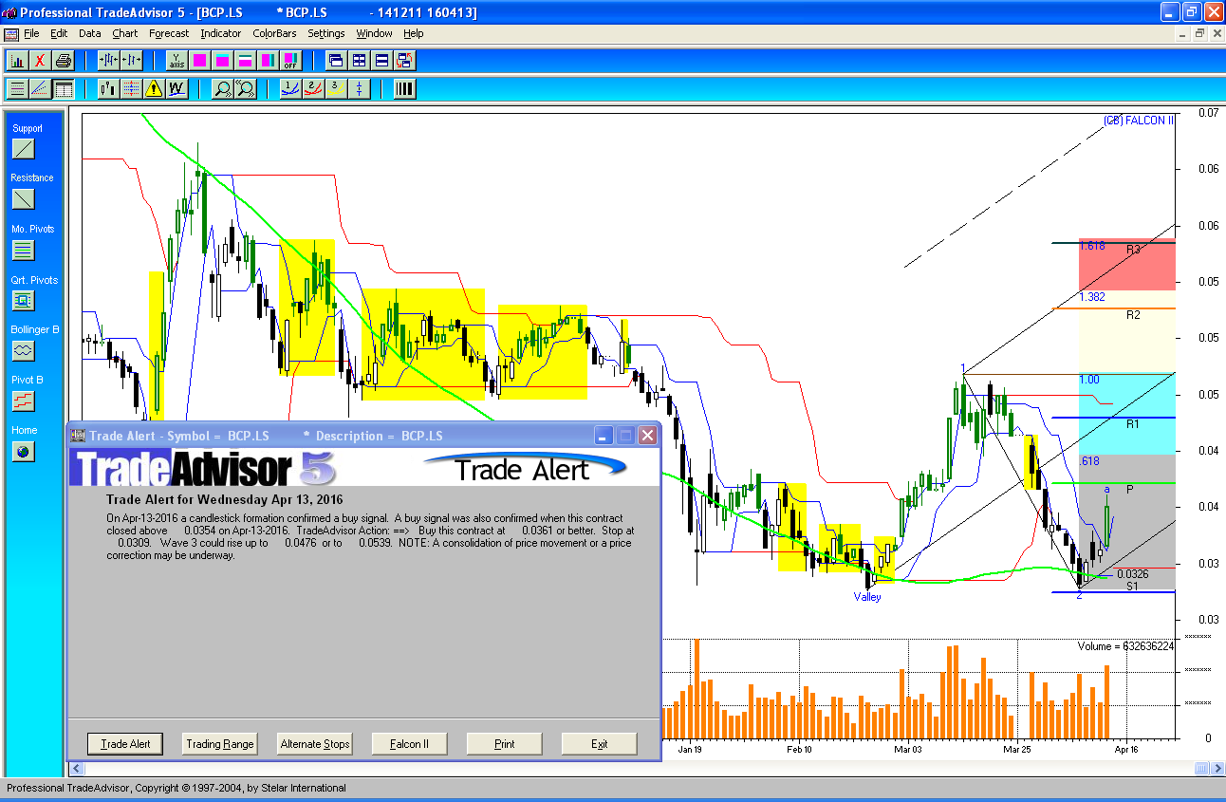The image size is (1226, 802).
Task: Toggle Qrt. Pivots in the sidebar
Action: point(24,301)
